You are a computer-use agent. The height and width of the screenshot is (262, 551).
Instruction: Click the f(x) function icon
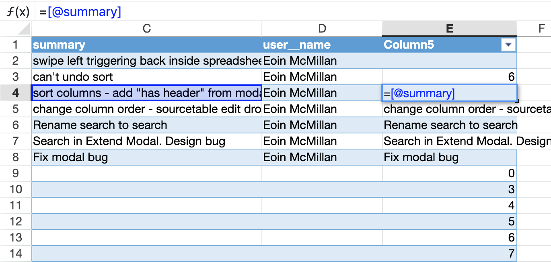(x=16, y=11)
